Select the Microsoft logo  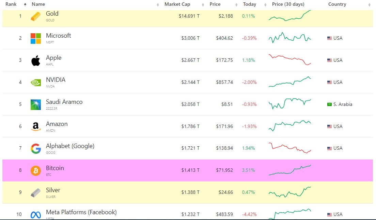(35, 38)
